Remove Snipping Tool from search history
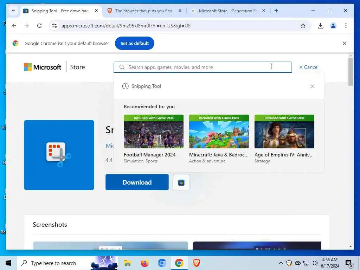Image resolution: width=360 pixels, height=270 pixels. 313,86
